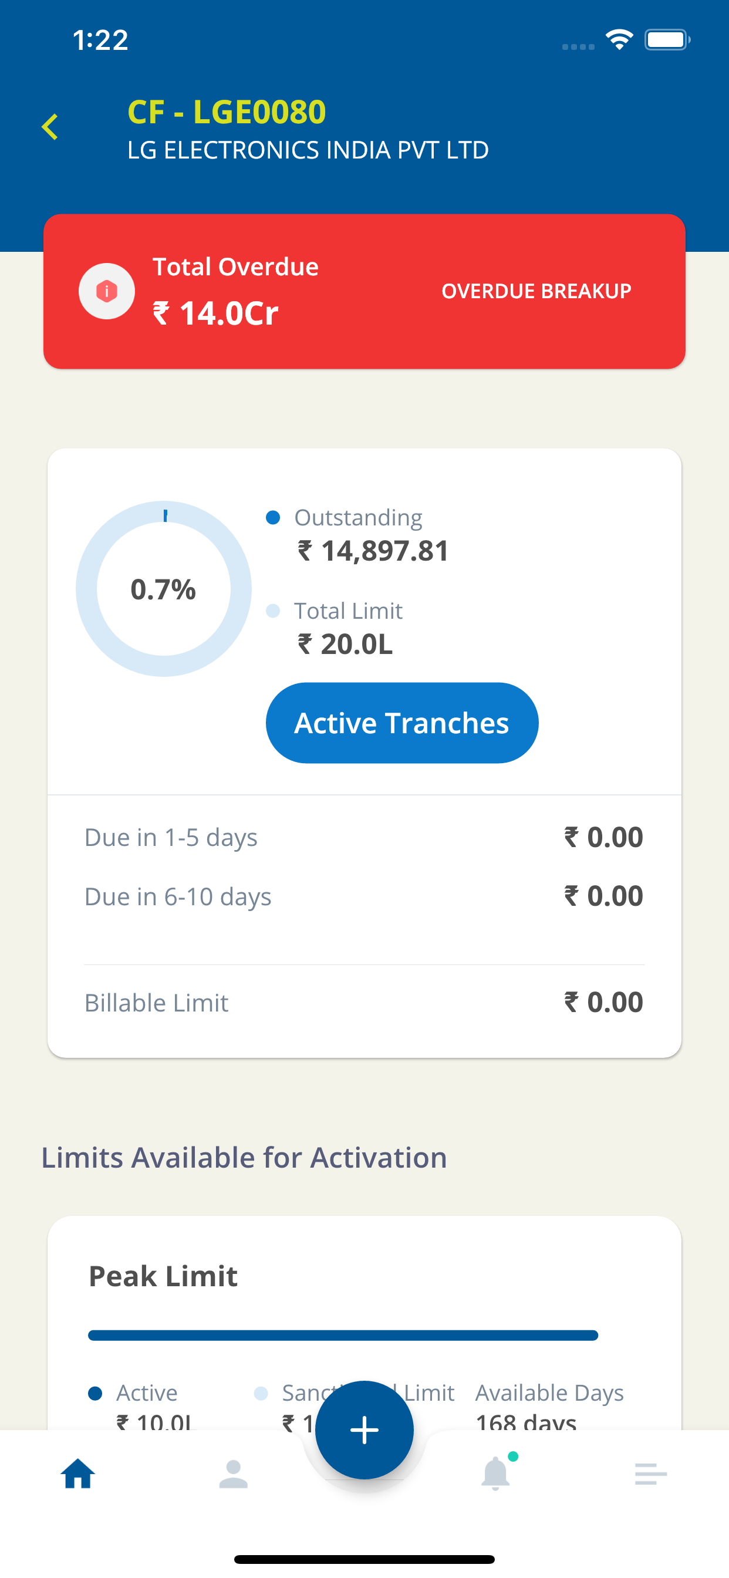Image resolution: width=729 pixels, height=1578 pixels.
Task: Open the Home tab icon
Action: tap(78, 1474)
